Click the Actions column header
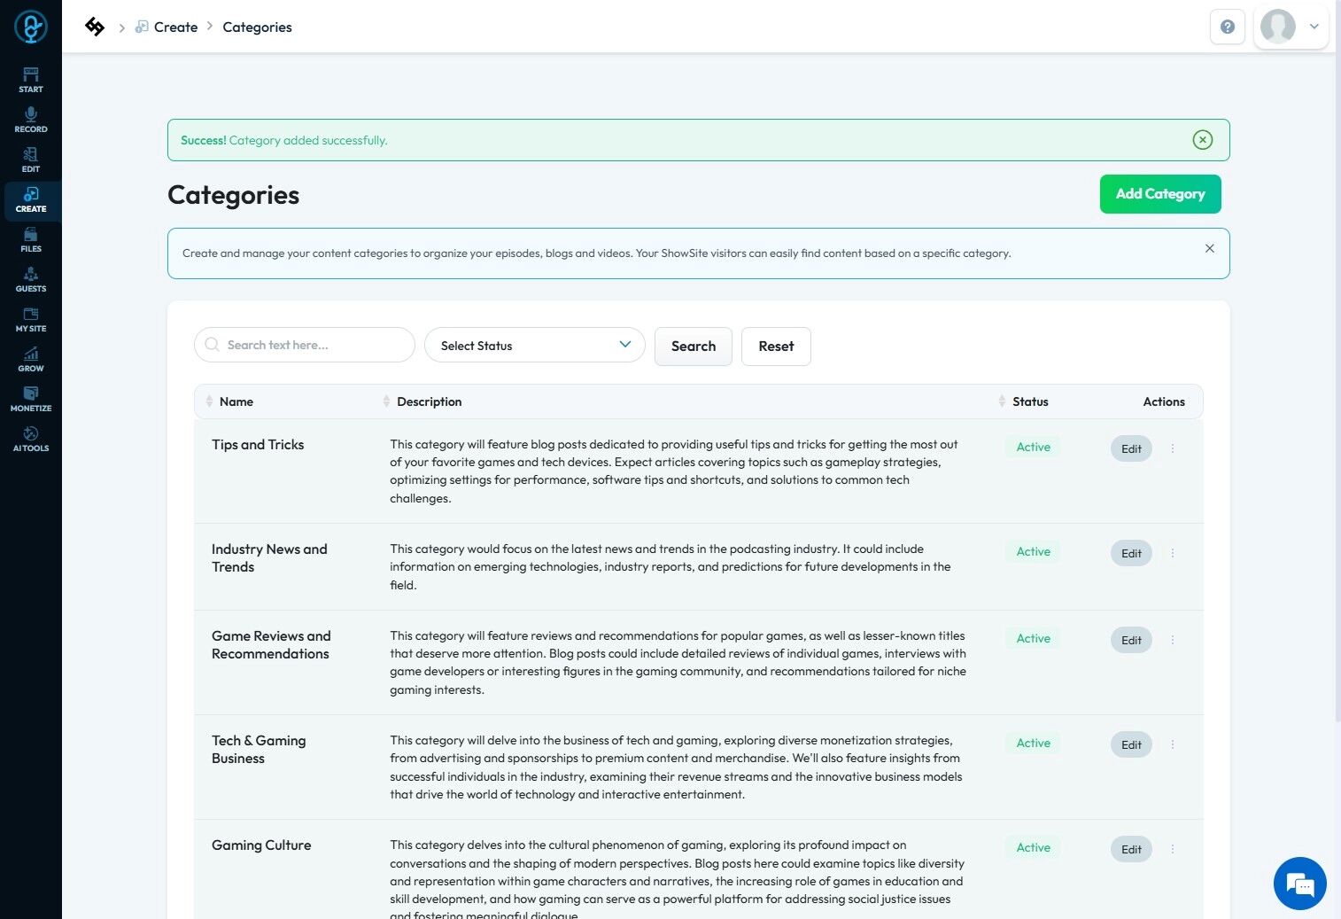 click(x=1164, y=401)
